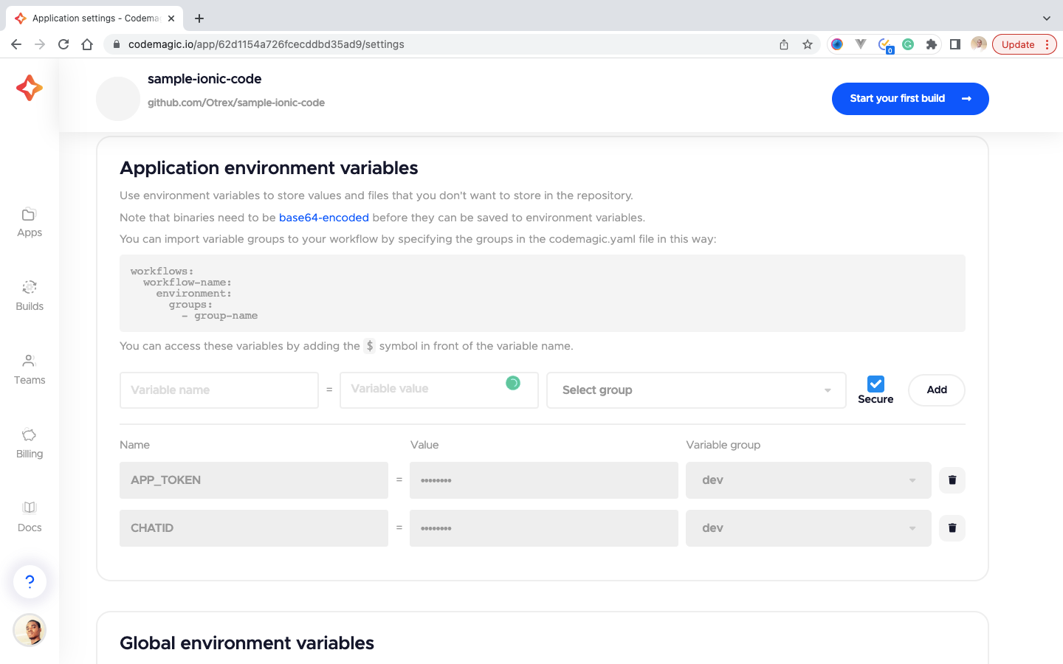Click the Chrome Update button
Image resolution: width=1063 pixels, height=664 pixels.
click(1025, 44)
